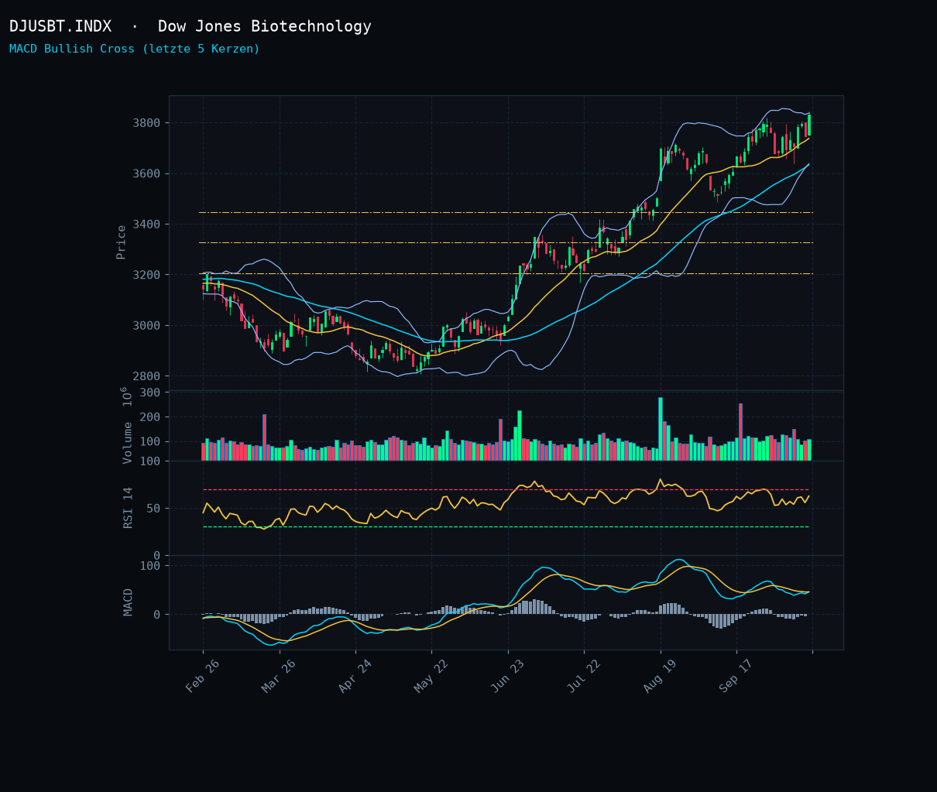The width and height of the screenshot is (937, 792).
Task: Click the orange dashed horizontal price level line
Action: click(506, 212)
